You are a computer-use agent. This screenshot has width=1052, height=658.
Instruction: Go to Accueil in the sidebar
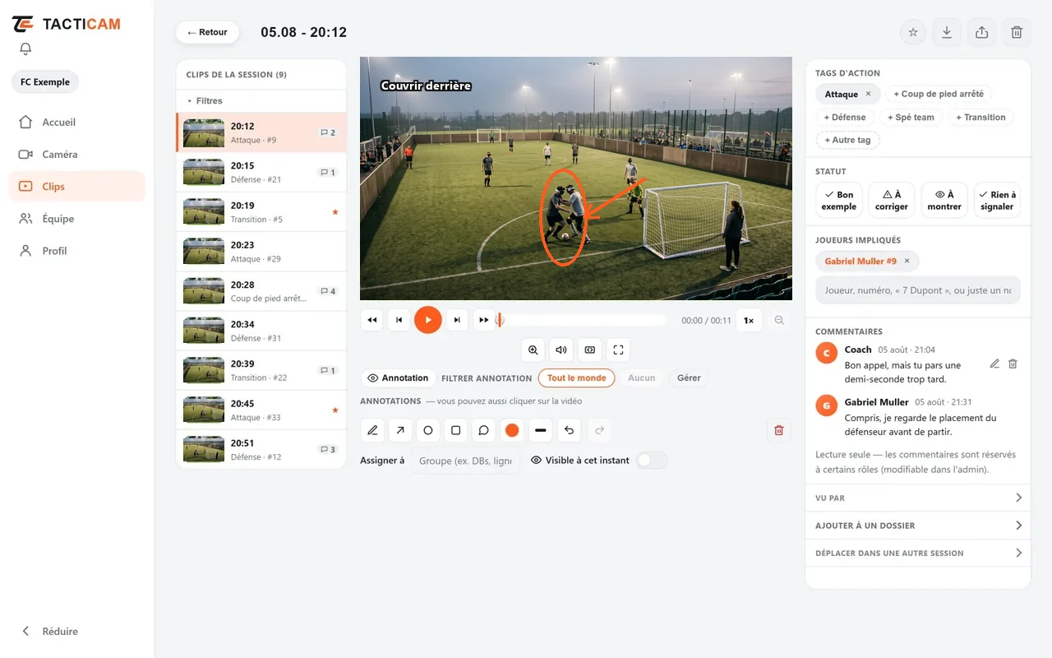point(77,123)
